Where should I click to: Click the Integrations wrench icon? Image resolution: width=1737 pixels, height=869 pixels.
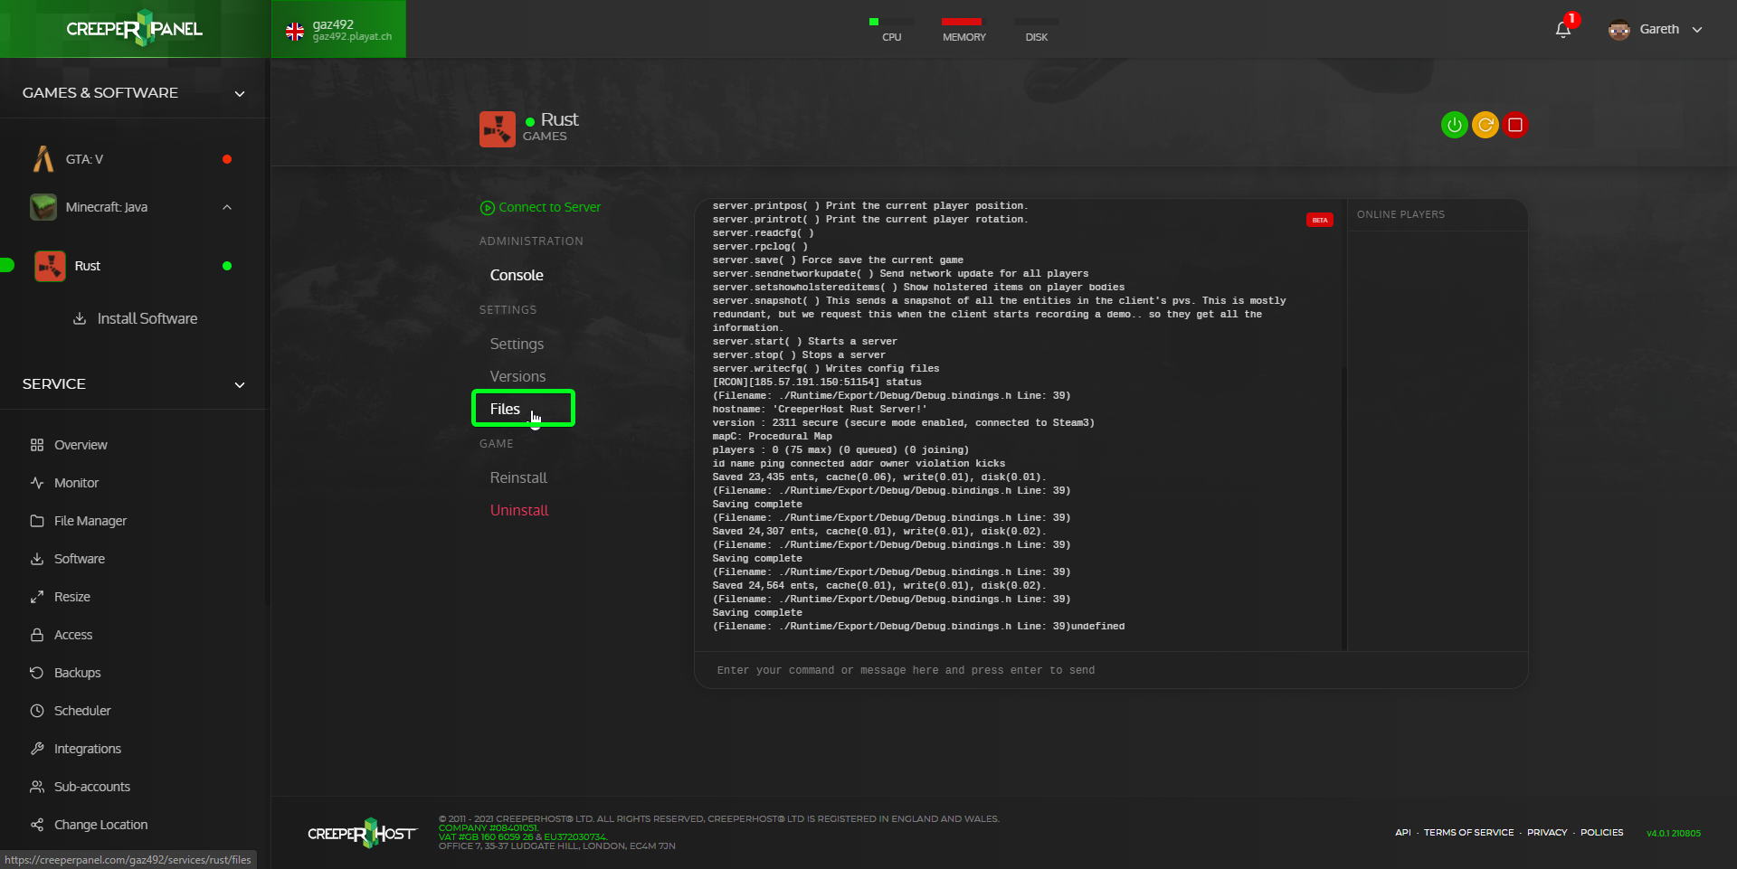click(x=37, y=749)
